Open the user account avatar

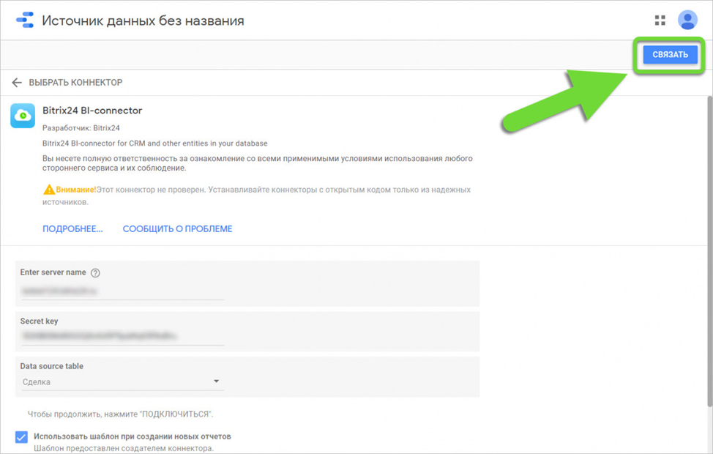tap(687, 20)
